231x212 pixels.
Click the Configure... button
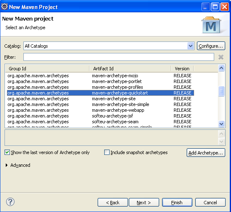tap(211, 46)
